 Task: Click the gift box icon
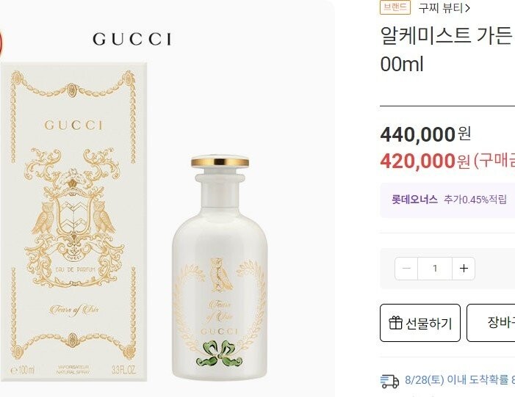395,323
